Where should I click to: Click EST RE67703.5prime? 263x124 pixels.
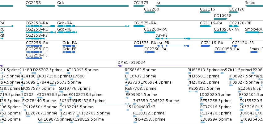[x=141, y=88]
